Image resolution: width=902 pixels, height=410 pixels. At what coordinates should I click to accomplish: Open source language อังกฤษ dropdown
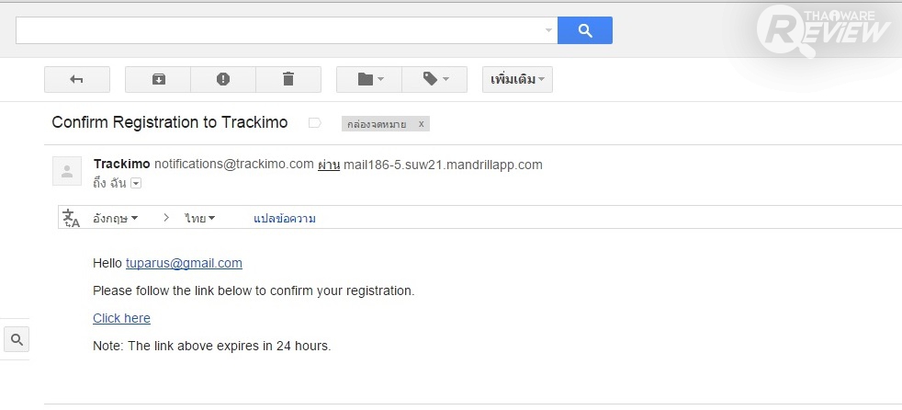(x=115, y=218)
